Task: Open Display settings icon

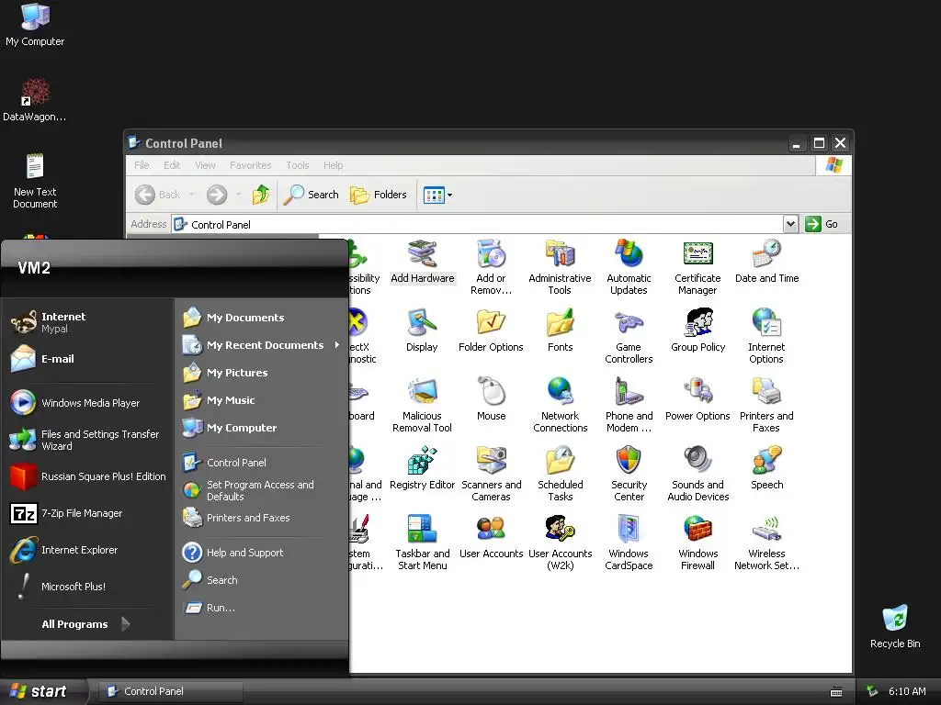Action: click(422, 330)
